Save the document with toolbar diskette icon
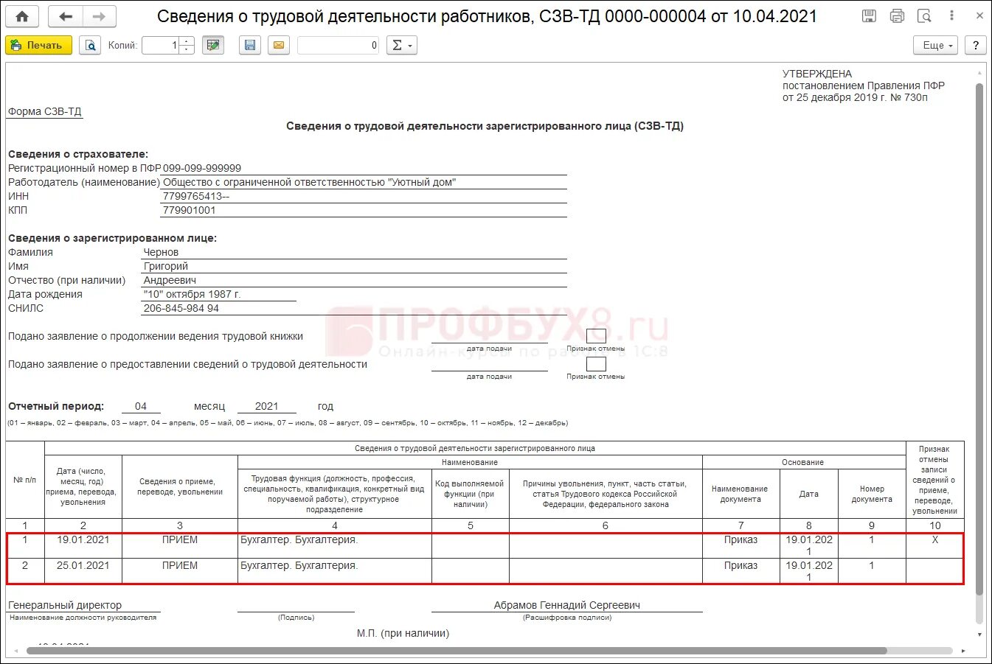 tap(250, 45)
